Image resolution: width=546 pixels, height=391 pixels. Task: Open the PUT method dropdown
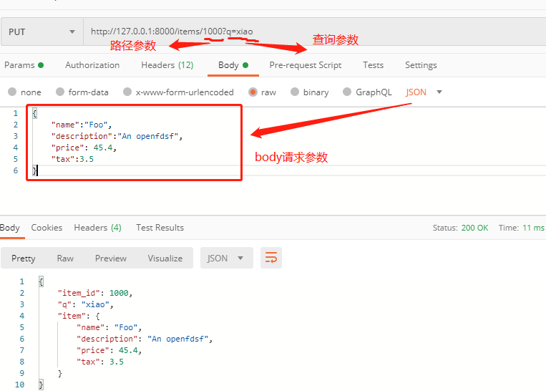(42, 32)
